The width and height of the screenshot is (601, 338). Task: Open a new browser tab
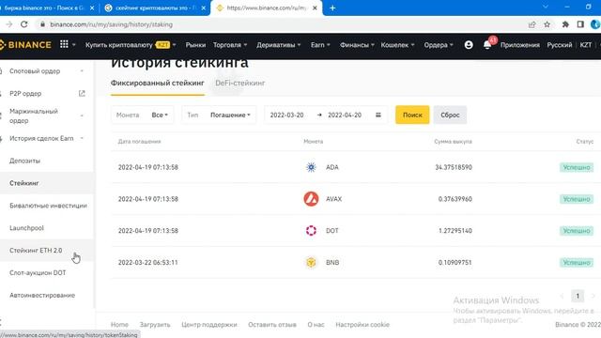click(332, 8)
